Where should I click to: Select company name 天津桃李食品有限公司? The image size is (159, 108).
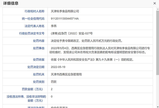[65, 11]
